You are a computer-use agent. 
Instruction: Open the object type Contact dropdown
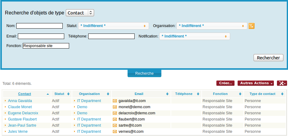(80, 13)
